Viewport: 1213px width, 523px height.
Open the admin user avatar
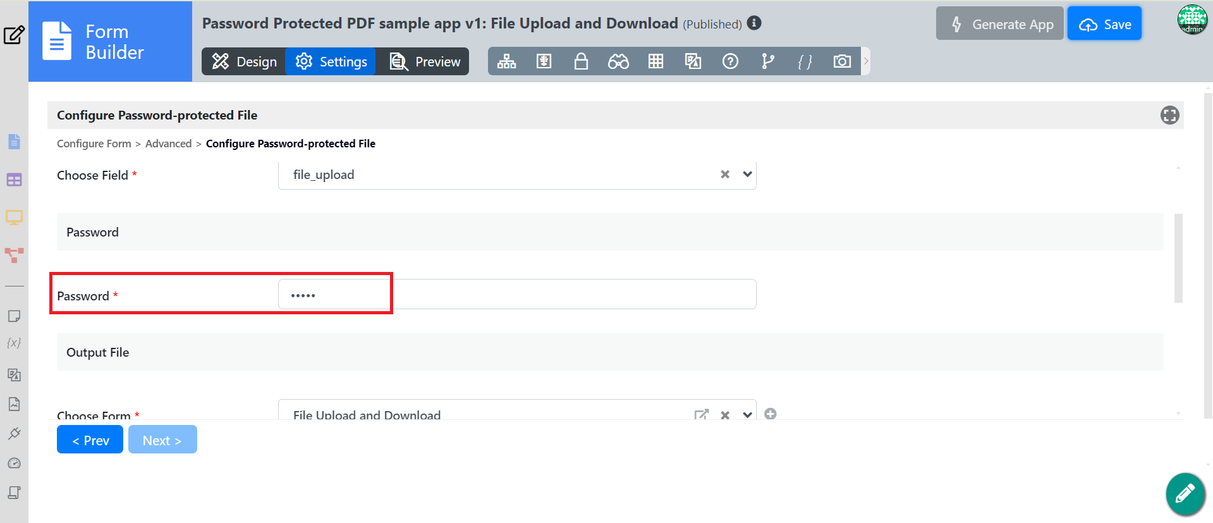click(x=1192, y=20)
